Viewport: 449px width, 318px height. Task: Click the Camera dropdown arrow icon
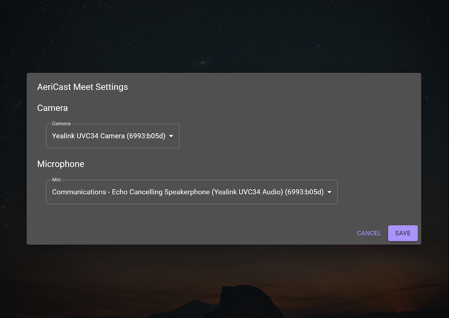point(171,136)
